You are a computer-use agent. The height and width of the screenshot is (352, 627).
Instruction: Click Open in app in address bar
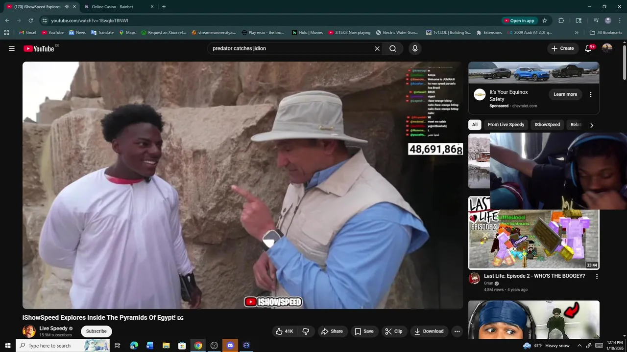(519, 21)
